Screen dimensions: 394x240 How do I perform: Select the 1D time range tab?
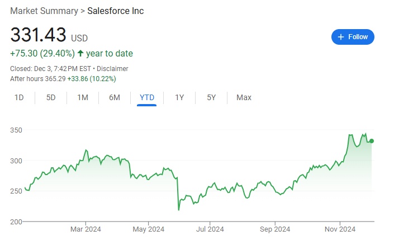(19, 97)
